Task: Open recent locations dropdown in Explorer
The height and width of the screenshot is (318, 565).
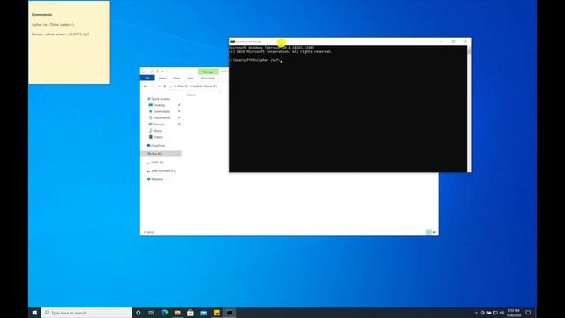Action: tap(159, 87)
